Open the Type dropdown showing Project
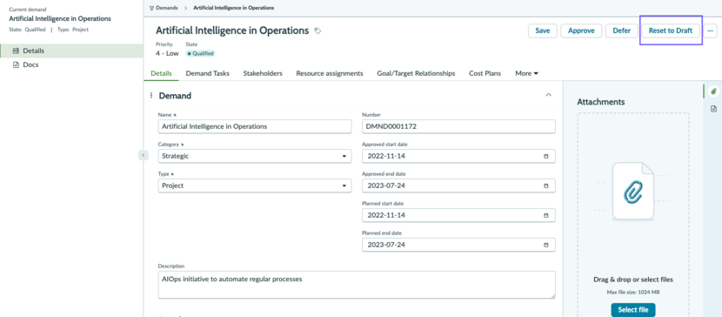Viewport: 722px width, 317px height. coord(255,185)
